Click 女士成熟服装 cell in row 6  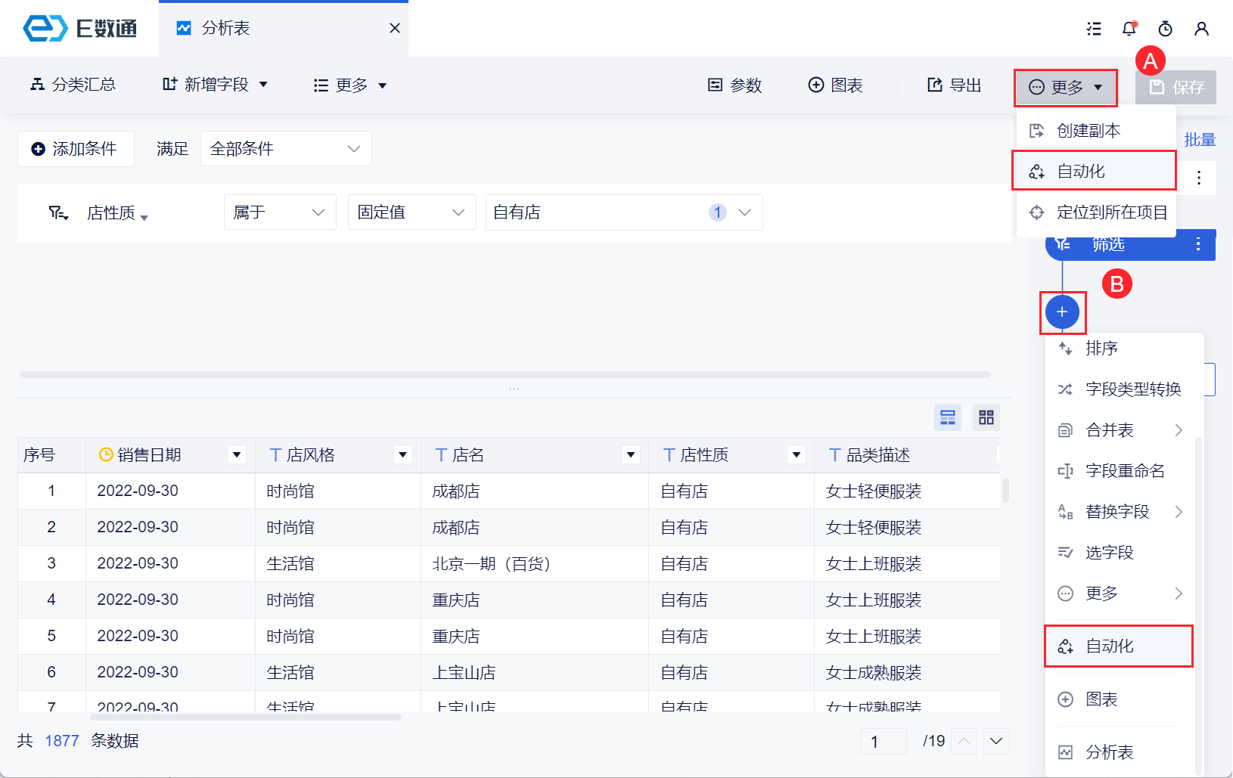point(907,673)
